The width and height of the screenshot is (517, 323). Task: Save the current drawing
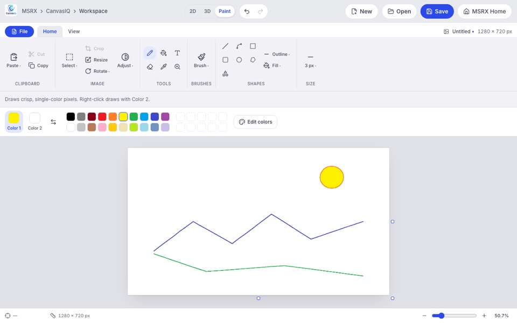point(437,11)
